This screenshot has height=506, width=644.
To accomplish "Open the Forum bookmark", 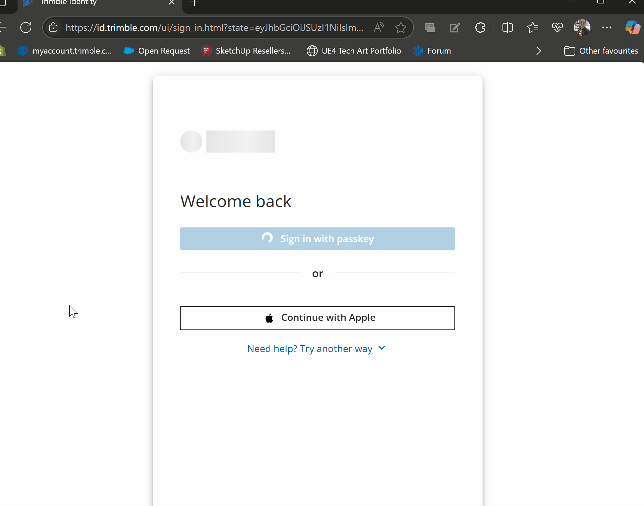I will [x=432, y=50].
